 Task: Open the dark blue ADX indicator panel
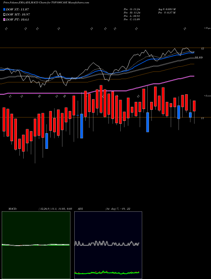point(108,245)
